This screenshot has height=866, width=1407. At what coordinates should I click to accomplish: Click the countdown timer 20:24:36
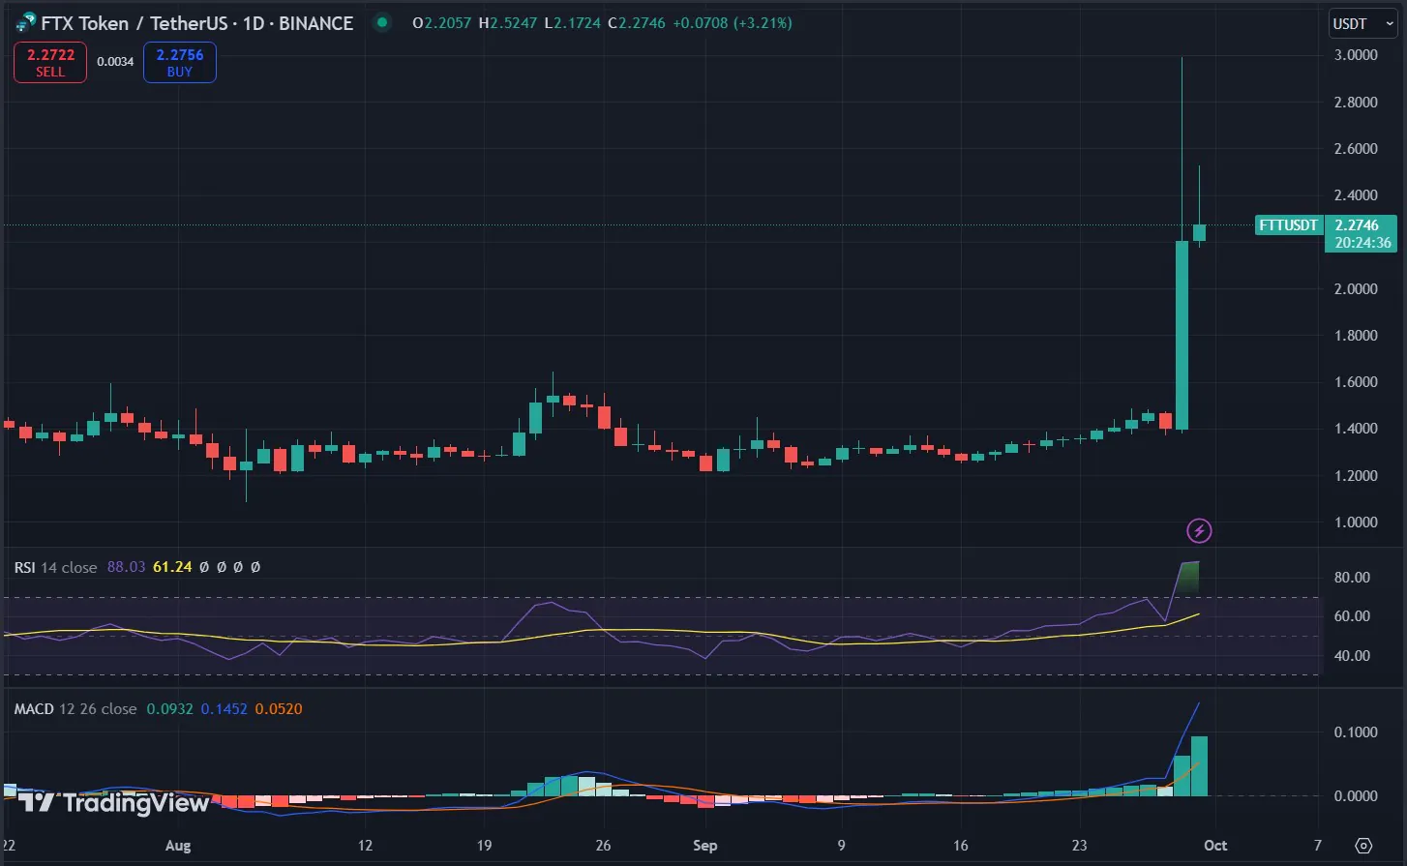tap(1362, 243)
